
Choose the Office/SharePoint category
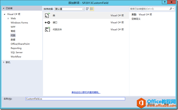20,44
